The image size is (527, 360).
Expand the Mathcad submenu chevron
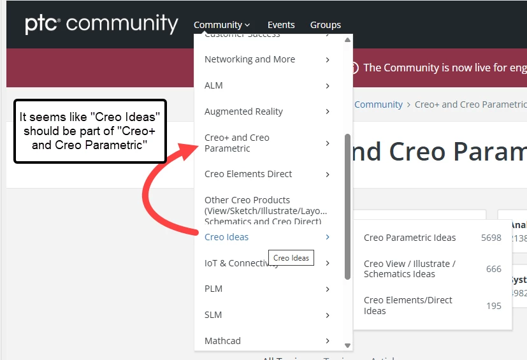click(x=328, y=341)
